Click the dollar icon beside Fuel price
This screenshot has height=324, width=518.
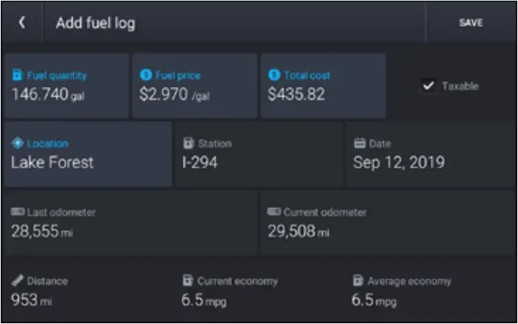pos(145,75)
